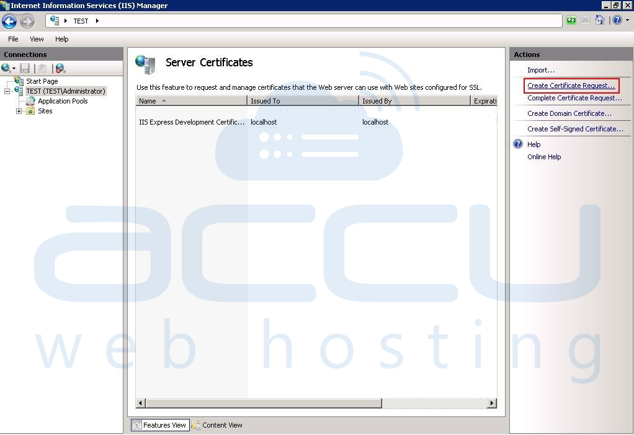Select TEST (TEST\Administrator) server node
Viewport: 634px width, 435px height.
(66, 91)
